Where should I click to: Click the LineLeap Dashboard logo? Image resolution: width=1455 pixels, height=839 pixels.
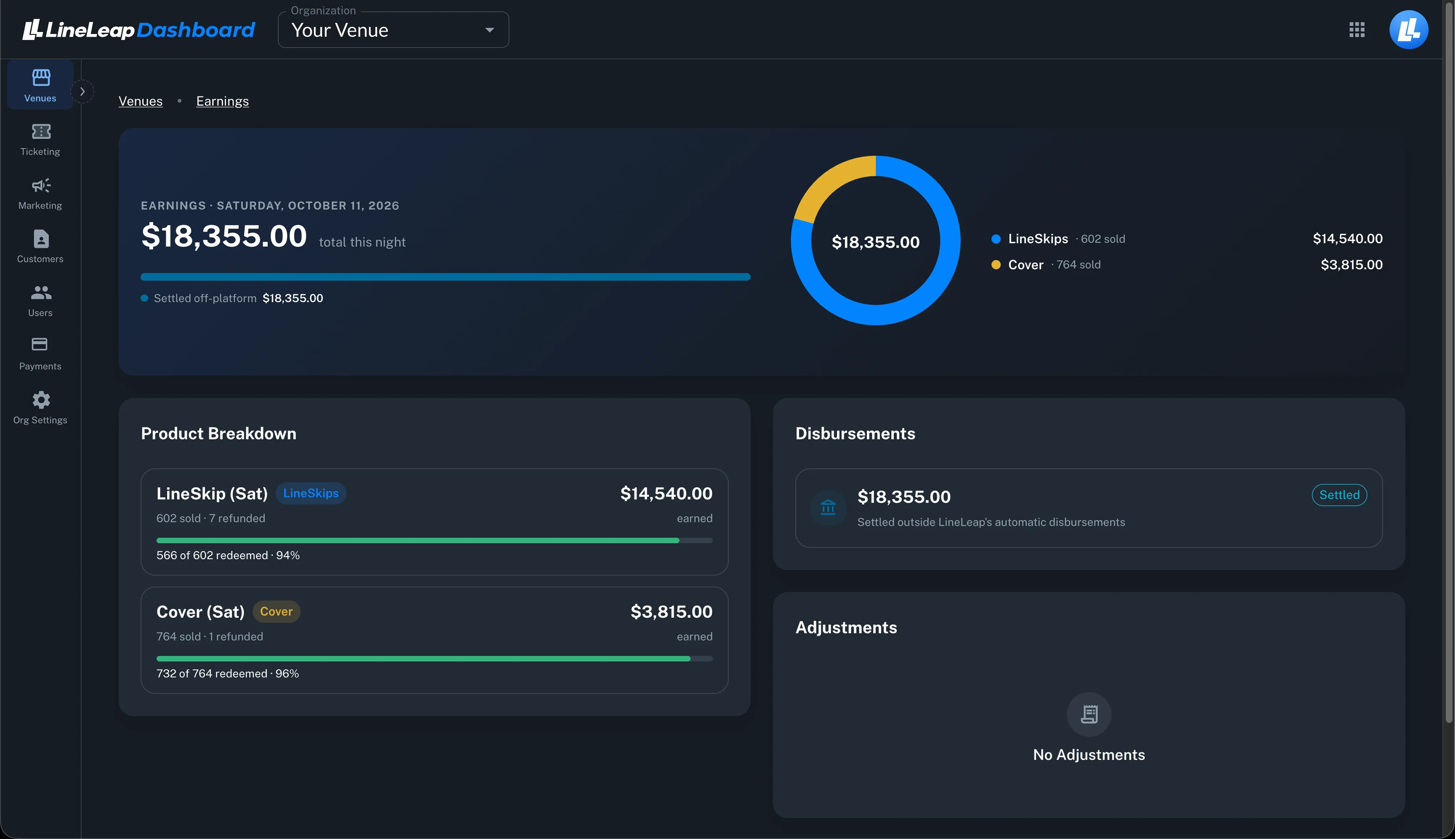click(x=138, y=29)
